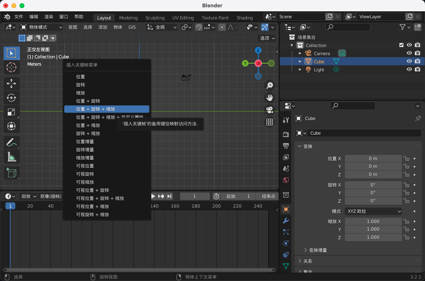The height and width of the screenshot is (281, 425).
Task: Open the Render properties tab
Action: [286, 134]
